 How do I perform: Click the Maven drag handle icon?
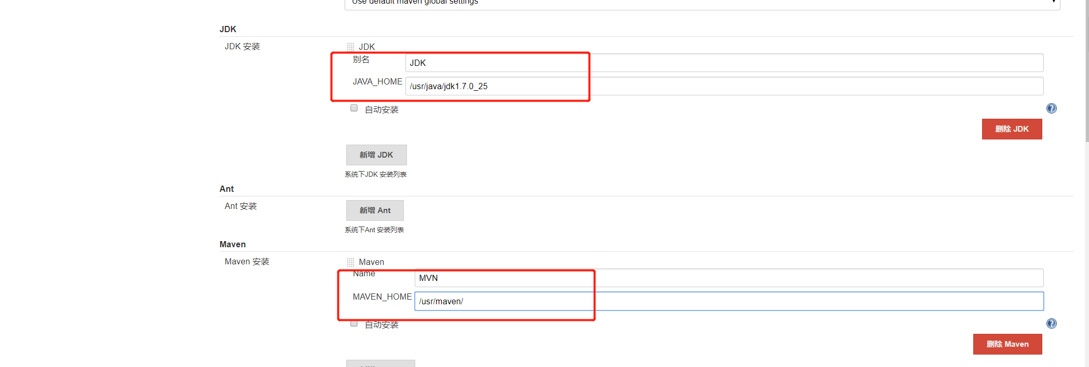tap(350, 262)
